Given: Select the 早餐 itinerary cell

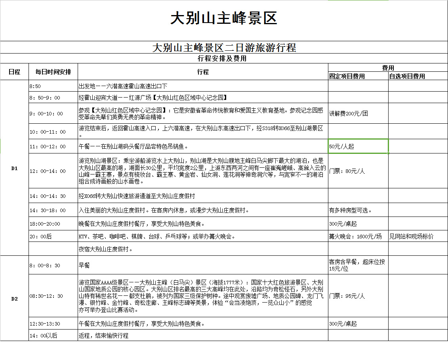Looking at the screenshot, I should click(x=203, y=265).
